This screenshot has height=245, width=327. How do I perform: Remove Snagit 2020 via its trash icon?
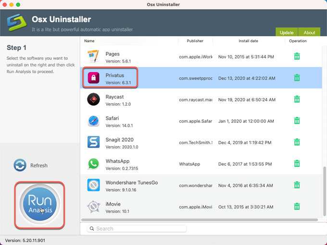point(297,142)
